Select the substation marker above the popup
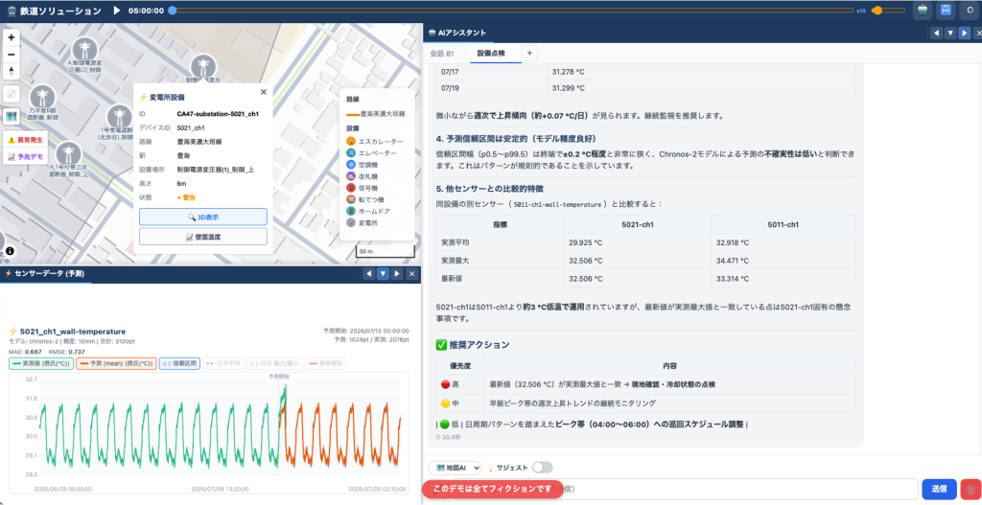982x505 pixels. [x=203, y=68]
